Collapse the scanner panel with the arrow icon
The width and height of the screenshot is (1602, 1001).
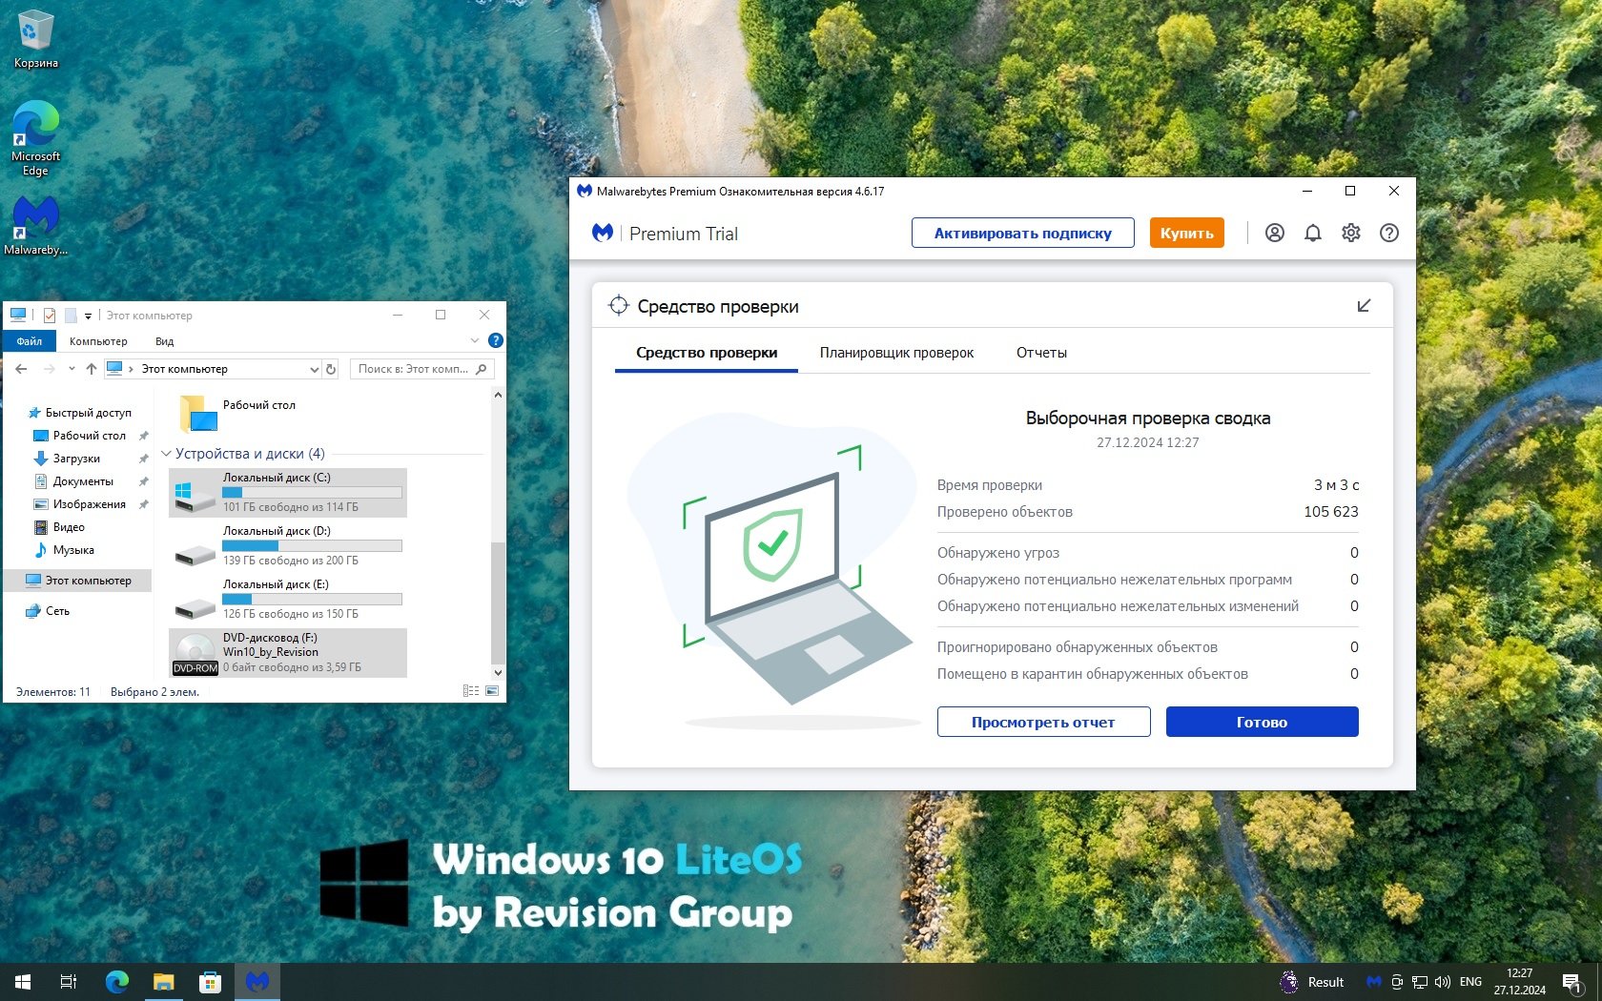point(1364,305)
